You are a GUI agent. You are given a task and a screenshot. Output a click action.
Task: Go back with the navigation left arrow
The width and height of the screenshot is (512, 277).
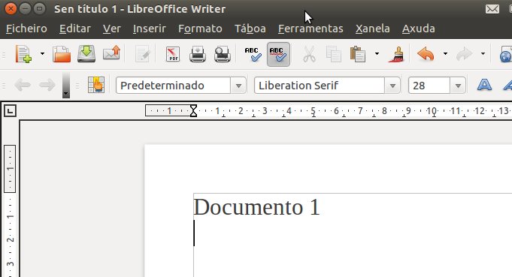point(23,86)
